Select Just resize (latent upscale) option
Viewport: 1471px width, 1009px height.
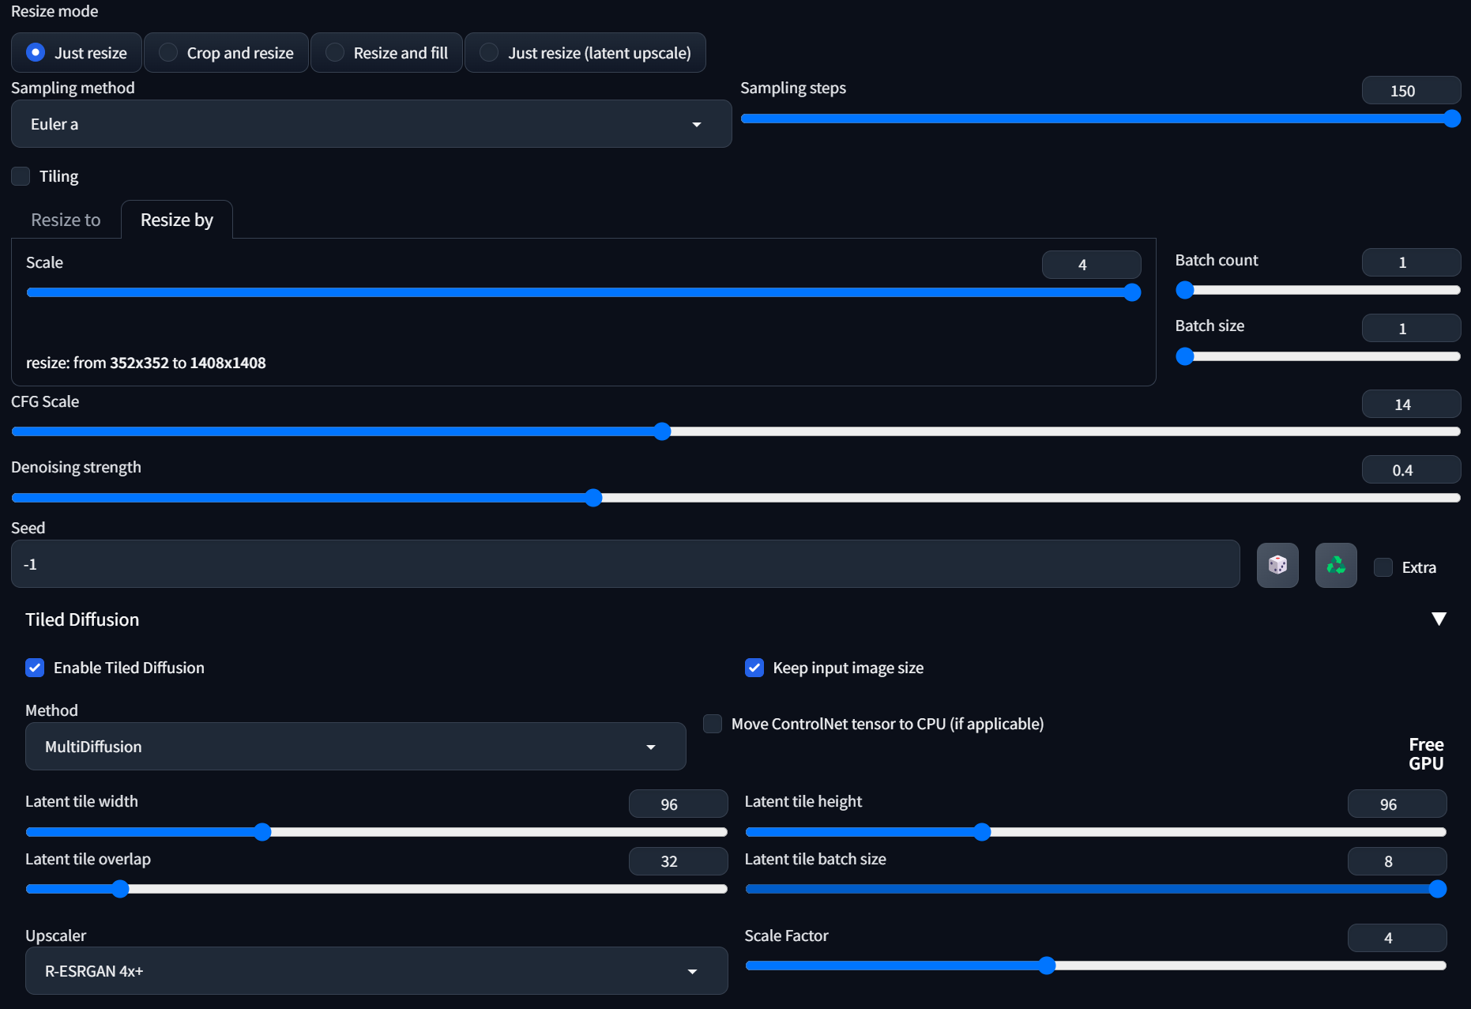585,52
